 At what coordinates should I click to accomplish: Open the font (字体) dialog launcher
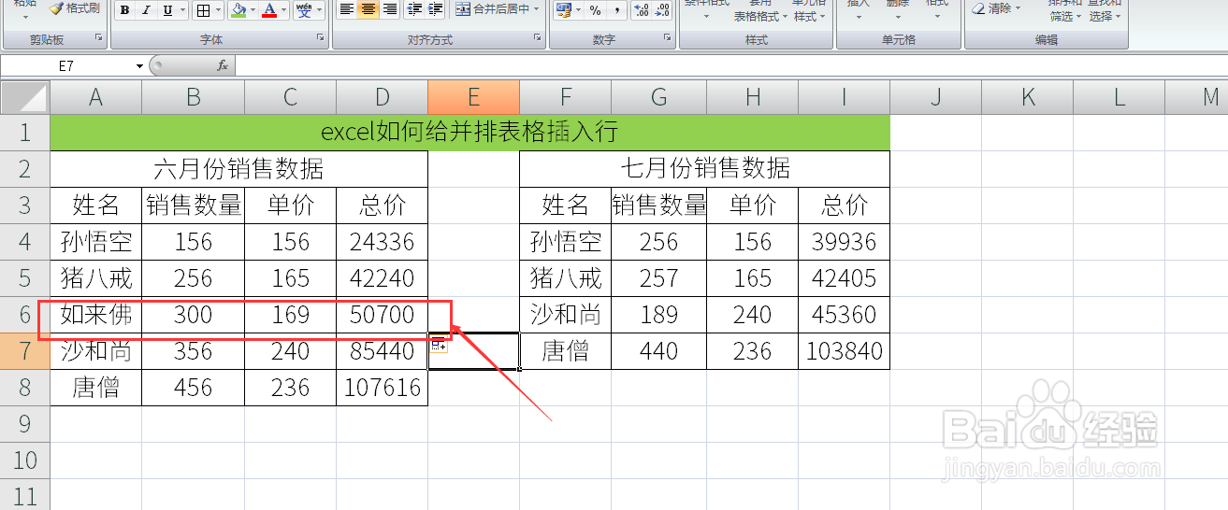(x=321, y=38)
